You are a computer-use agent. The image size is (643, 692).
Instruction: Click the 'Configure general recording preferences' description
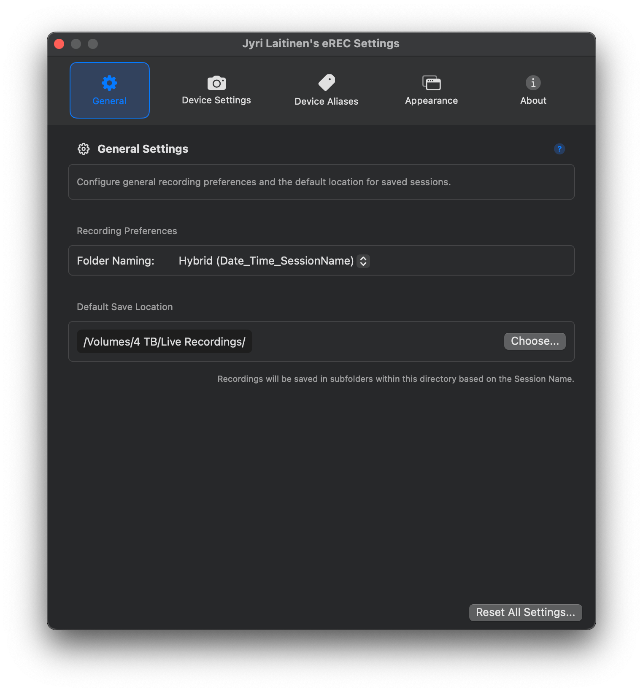264,182
